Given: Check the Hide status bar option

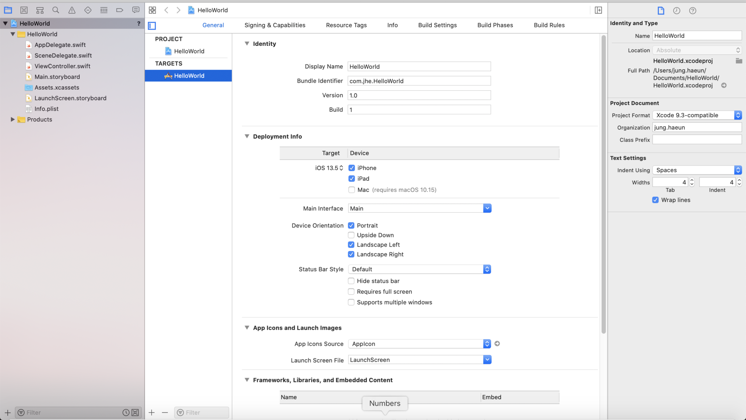Looking at the screenshot, I should [x=351, y=281].
